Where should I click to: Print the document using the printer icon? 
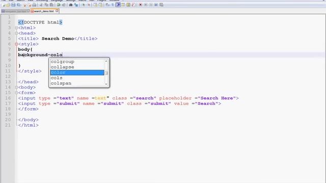[34, 5]
